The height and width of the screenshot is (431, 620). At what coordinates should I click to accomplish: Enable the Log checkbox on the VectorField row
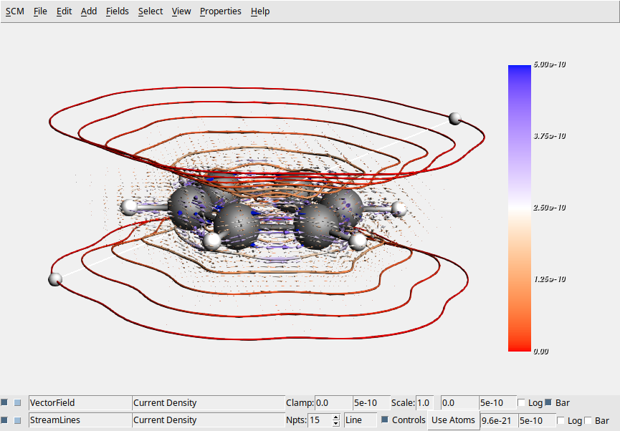(x=522, y=402)
